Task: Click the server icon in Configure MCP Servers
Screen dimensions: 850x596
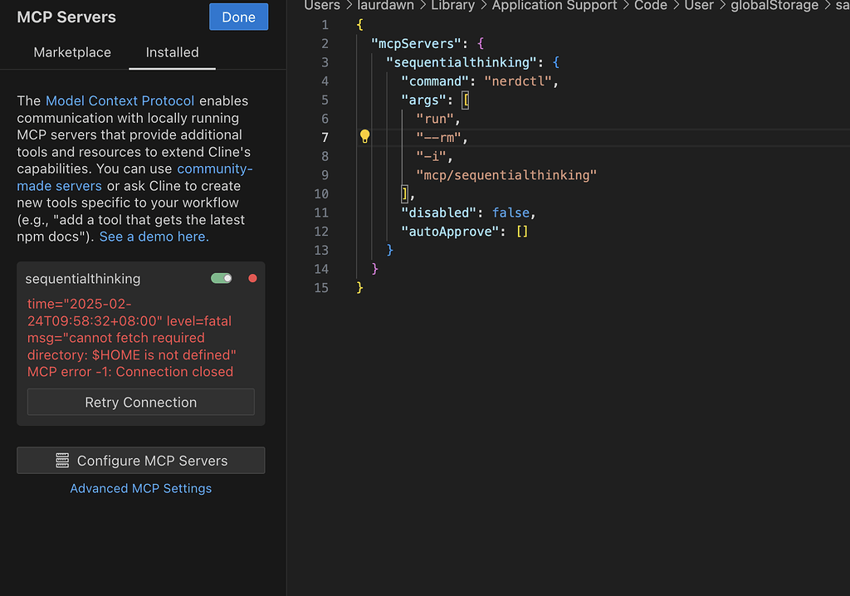Action: point(62,461)
